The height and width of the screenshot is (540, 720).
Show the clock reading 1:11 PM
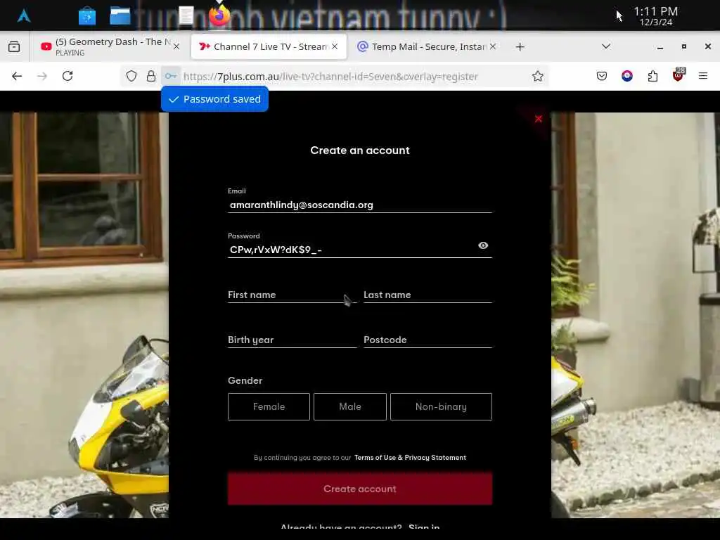tap(655, 15)
